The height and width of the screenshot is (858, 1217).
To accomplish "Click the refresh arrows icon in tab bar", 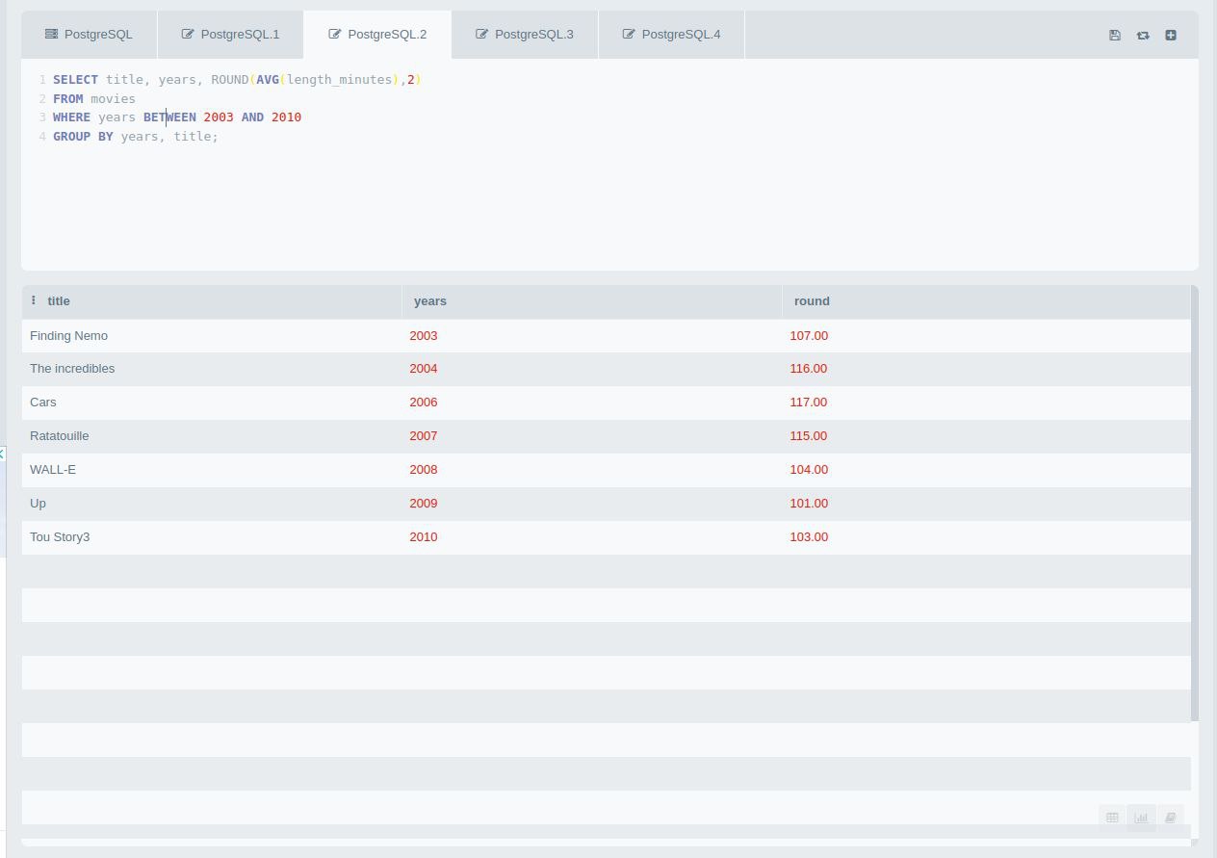I will pos(1143,35).
